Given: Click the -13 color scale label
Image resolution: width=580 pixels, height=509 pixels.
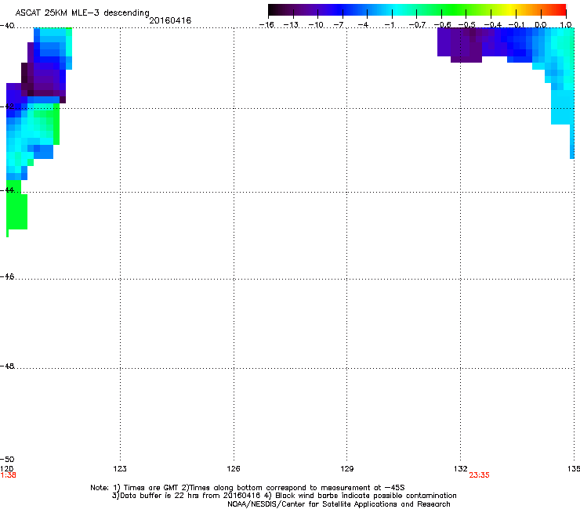Looking at the screenshot, I should pos(291,25).
